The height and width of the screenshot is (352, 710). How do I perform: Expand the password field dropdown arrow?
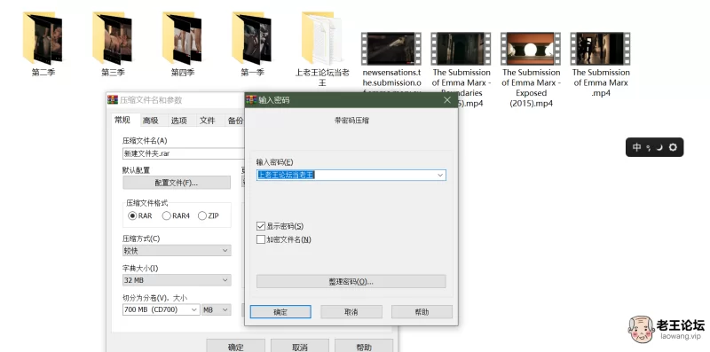click(x=440, y=175)
